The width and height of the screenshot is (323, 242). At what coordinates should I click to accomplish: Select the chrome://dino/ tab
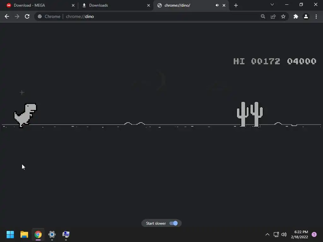click(191, 5)
